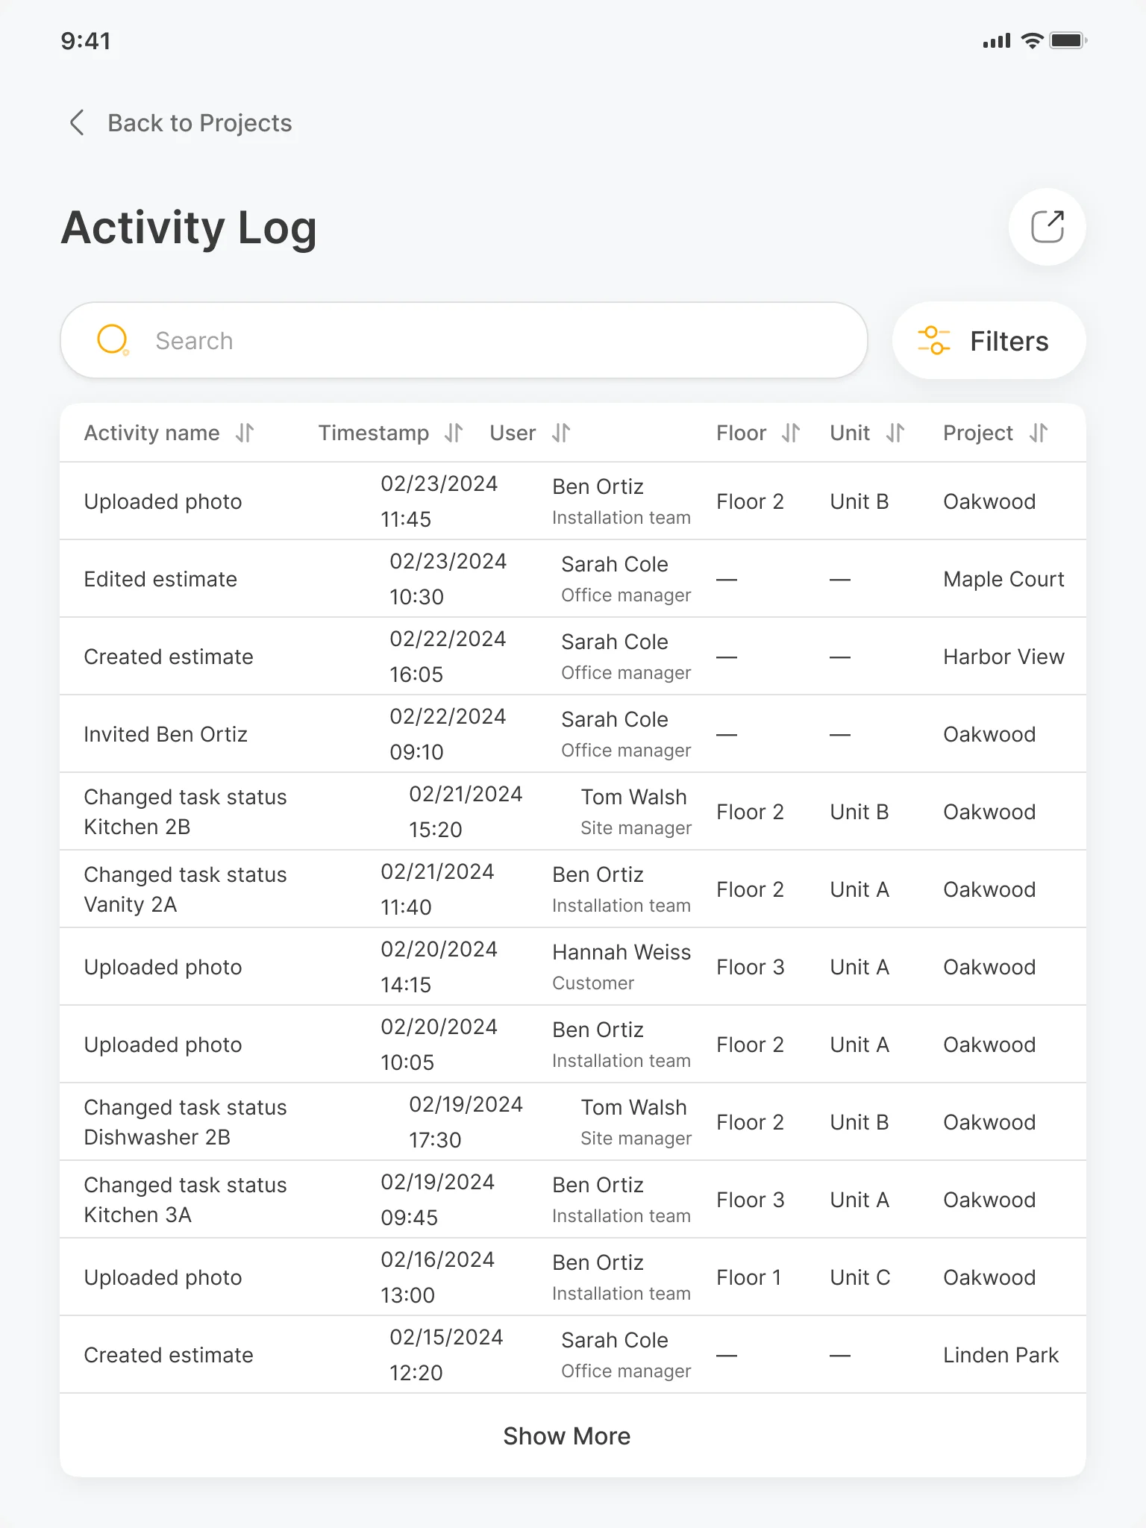Click the Floor 1 cell
1146x1528 pixels.
point(749,1277)
